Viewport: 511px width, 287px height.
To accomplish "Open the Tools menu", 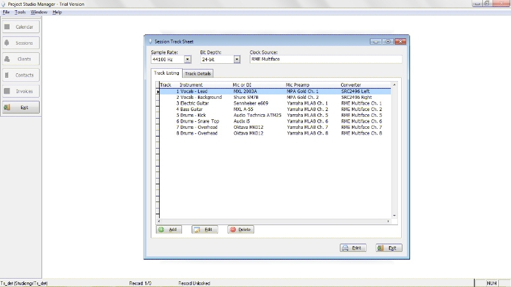I will (20, 12).
